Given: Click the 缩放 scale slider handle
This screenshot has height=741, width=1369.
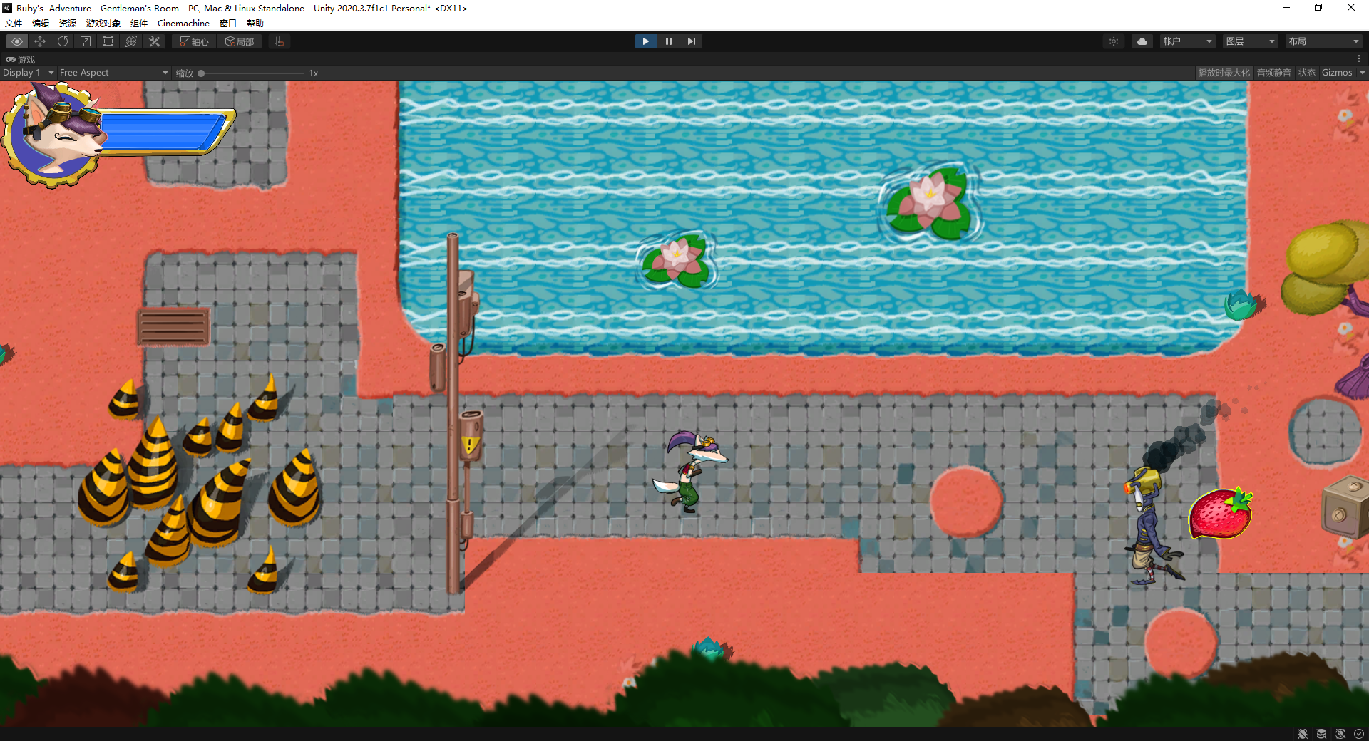Looking at the screenshot, I should pos(201,73).
